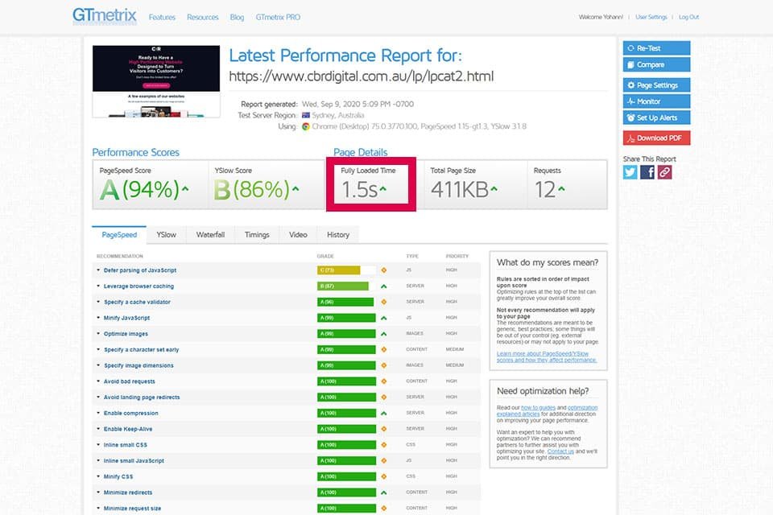Click the website screenshot thumbnail
The height and width of the screenshot is (515, 773).
pyautogui.click(x=156, y=81)
